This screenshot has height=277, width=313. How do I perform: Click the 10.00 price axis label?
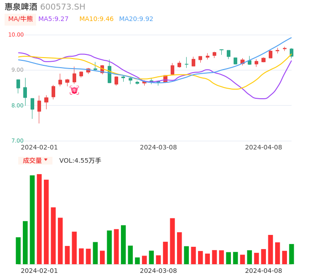[16, 35]
